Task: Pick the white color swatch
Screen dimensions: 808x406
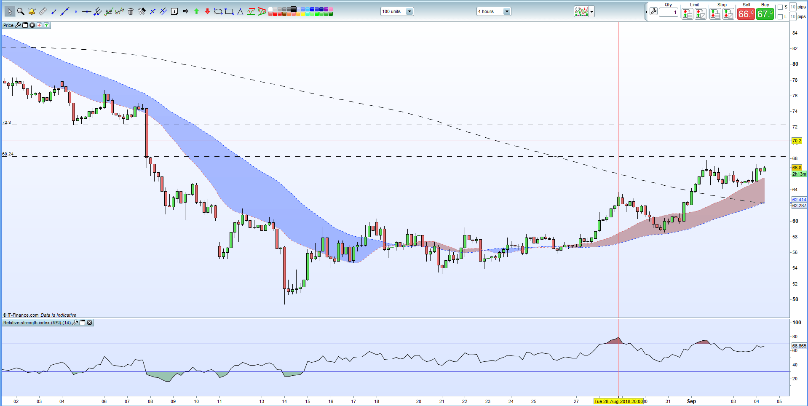Action: coord(270,9)
